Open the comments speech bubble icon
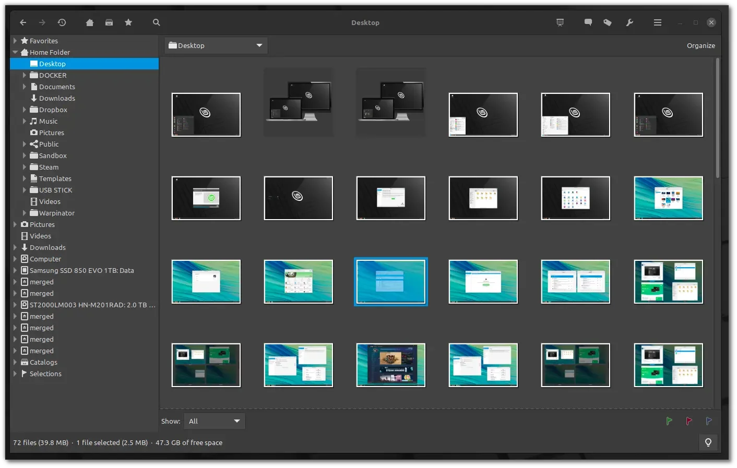 click(x=588, y=22)
